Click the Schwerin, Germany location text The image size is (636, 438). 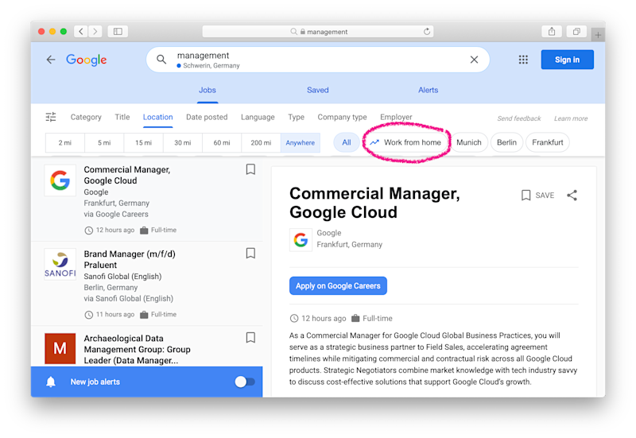coord(211,66)
